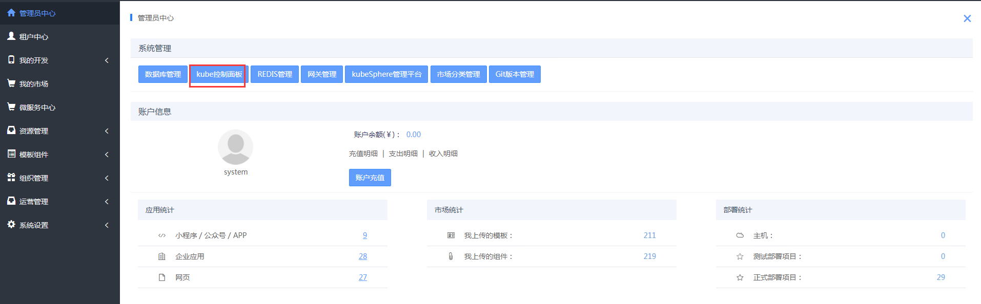Click the home icon beside 管理员中心

pos(11,13)
